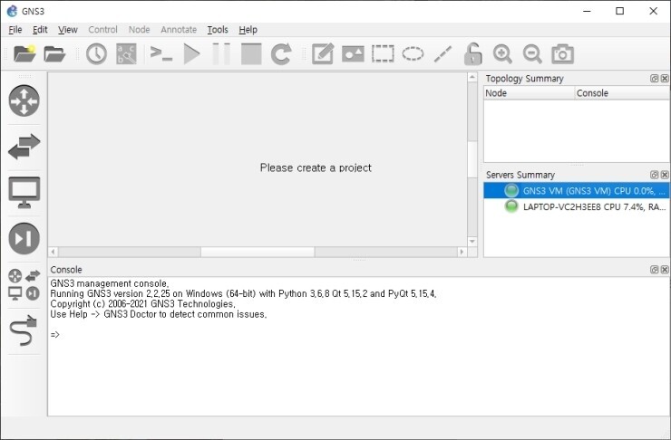Open the Node menu
This screenshot has height=440, width=671.
click(139, 30)
